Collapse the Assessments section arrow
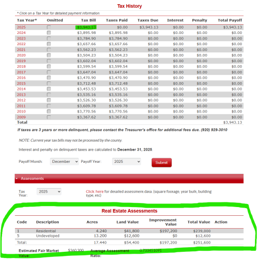Viewport: 257px width, 261px height. click(16, 178)
